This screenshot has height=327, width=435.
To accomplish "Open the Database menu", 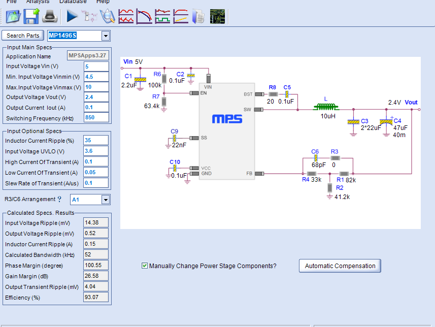I will point(73,2).
